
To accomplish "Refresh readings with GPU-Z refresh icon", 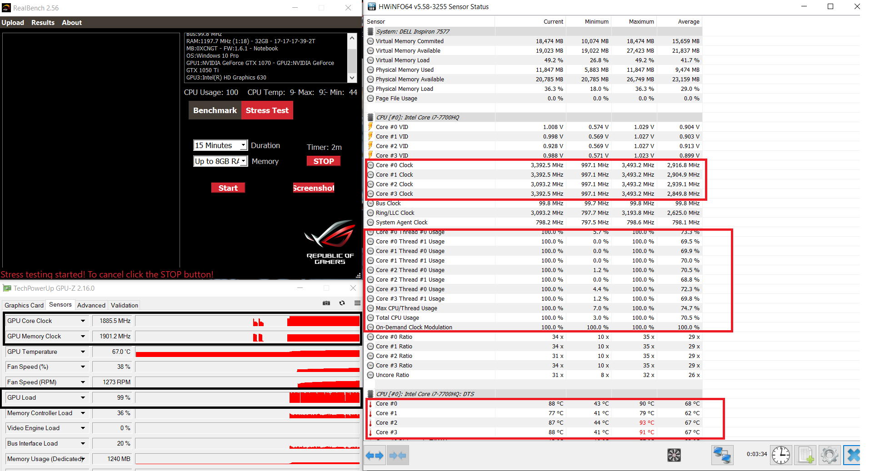I will (x=342, y=303).
